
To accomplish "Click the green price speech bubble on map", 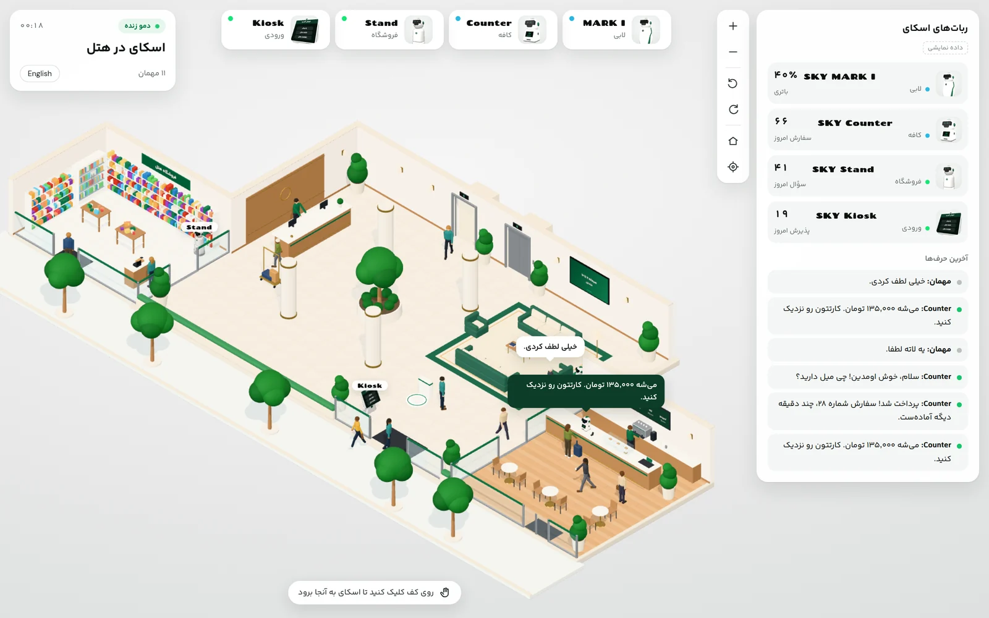I will coord(586,391).
